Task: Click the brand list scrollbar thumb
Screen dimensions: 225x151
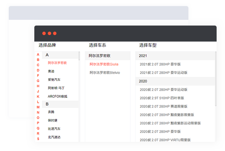Action: click(x=79, y=56)
